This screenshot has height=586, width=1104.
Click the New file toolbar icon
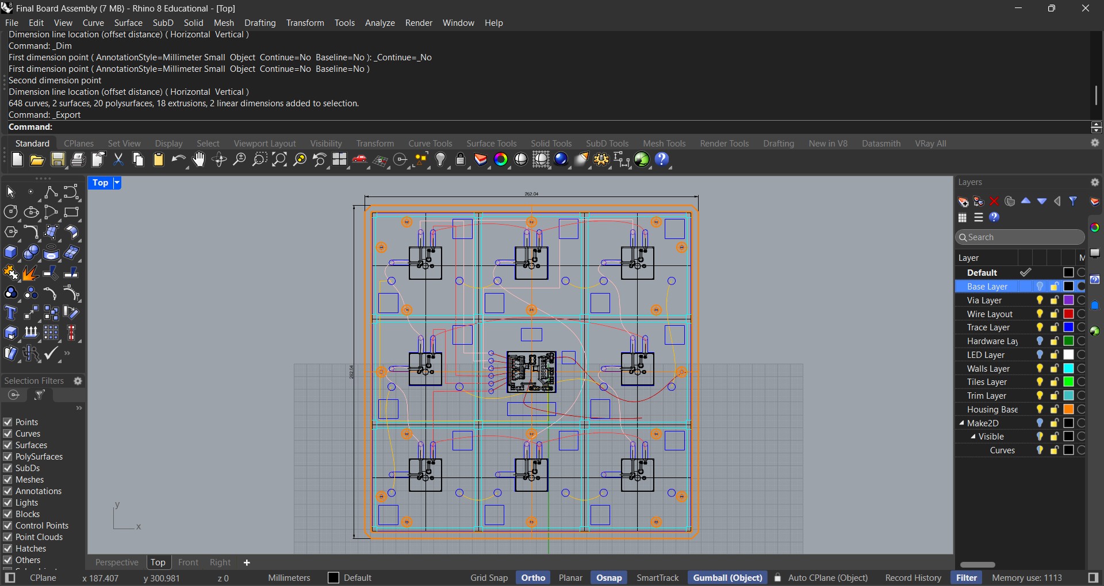coord(17,160)
